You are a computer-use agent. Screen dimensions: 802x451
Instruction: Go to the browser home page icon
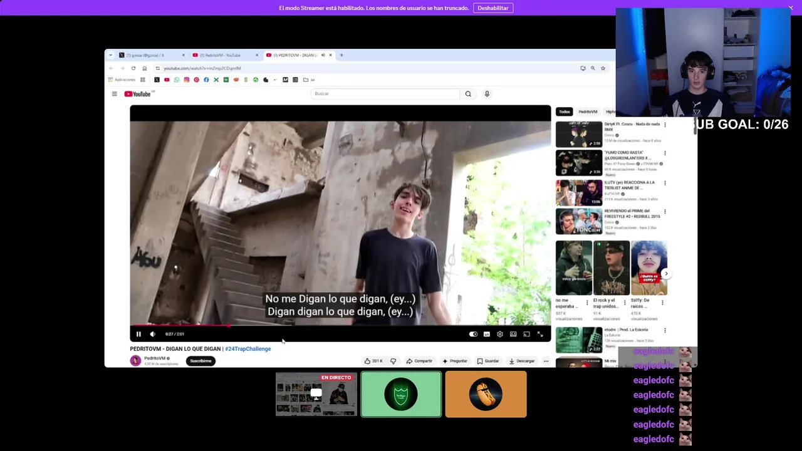tap(145, 68)
